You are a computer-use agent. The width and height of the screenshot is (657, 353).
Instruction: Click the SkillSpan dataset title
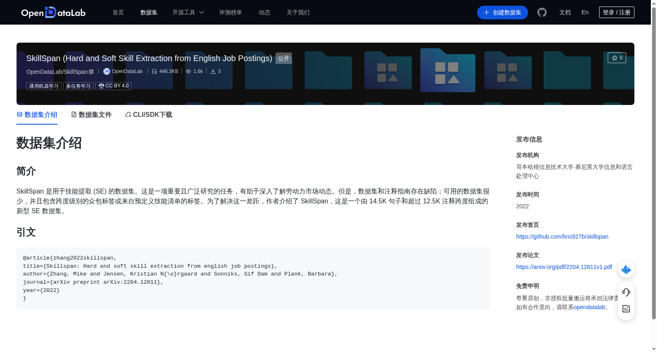[149, 58]
